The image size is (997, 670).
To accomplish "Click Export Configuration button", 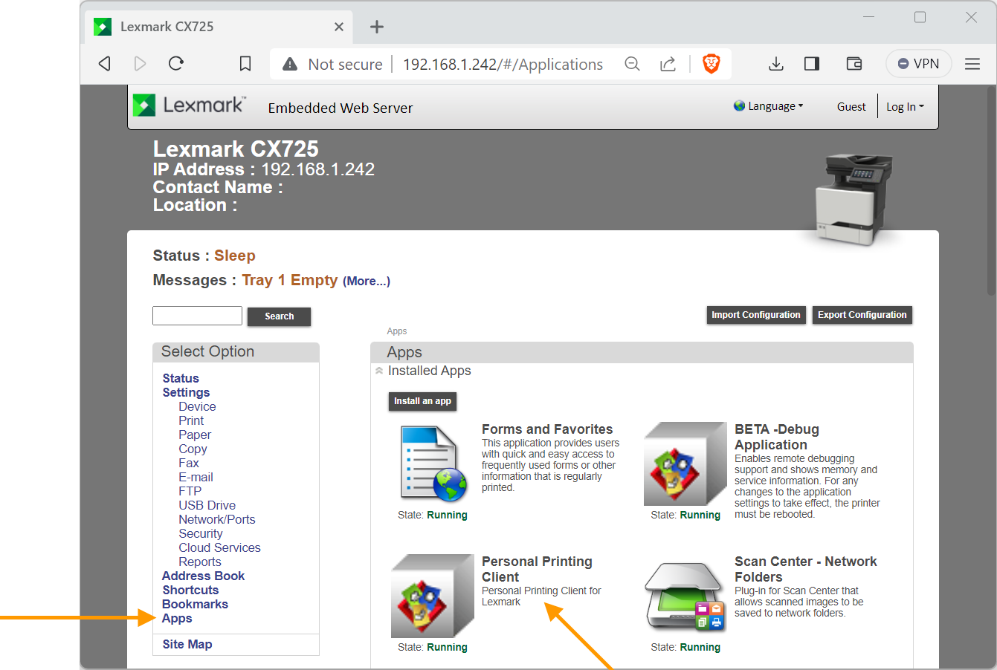I will 862,315.
